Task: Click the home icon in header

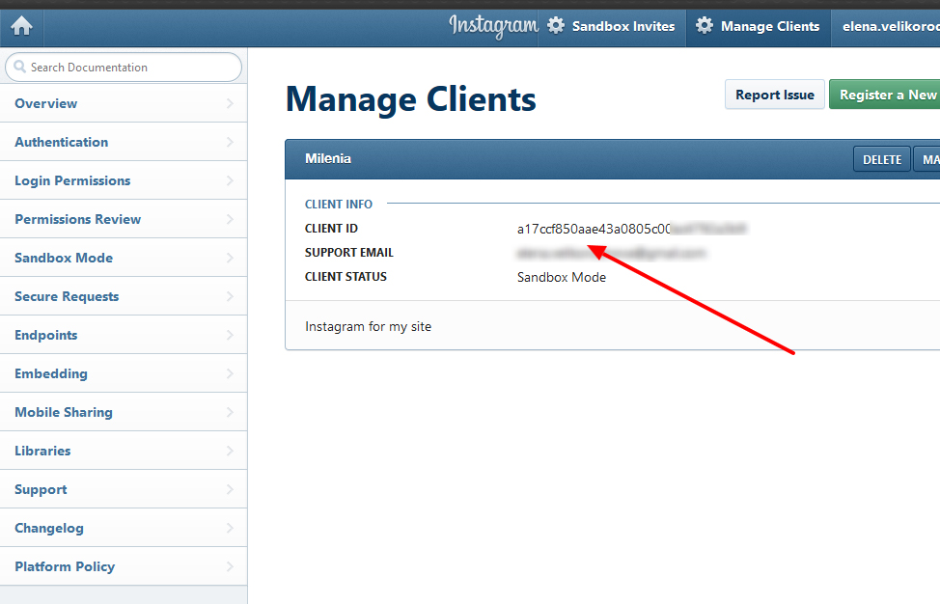Action: [x=21, y=26]
